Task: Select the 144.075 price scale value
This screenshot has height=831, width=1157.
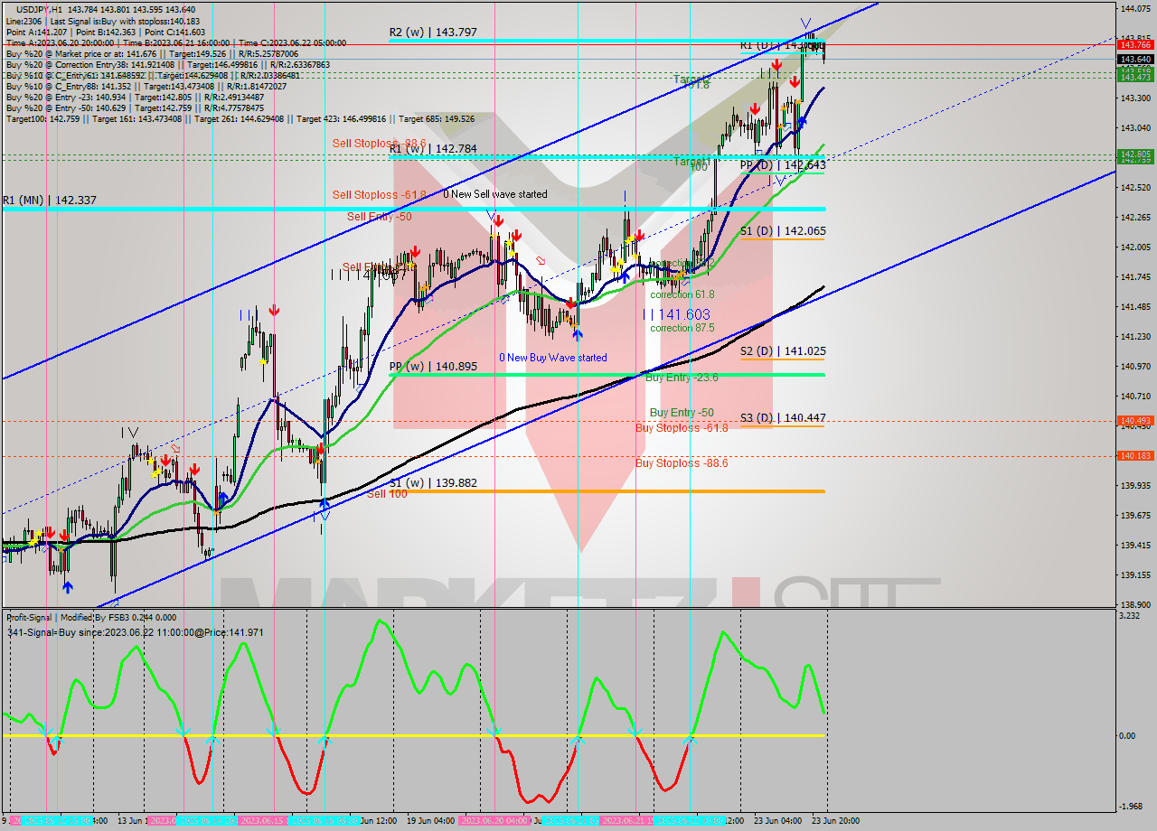Action: (x=1135, y=9)
